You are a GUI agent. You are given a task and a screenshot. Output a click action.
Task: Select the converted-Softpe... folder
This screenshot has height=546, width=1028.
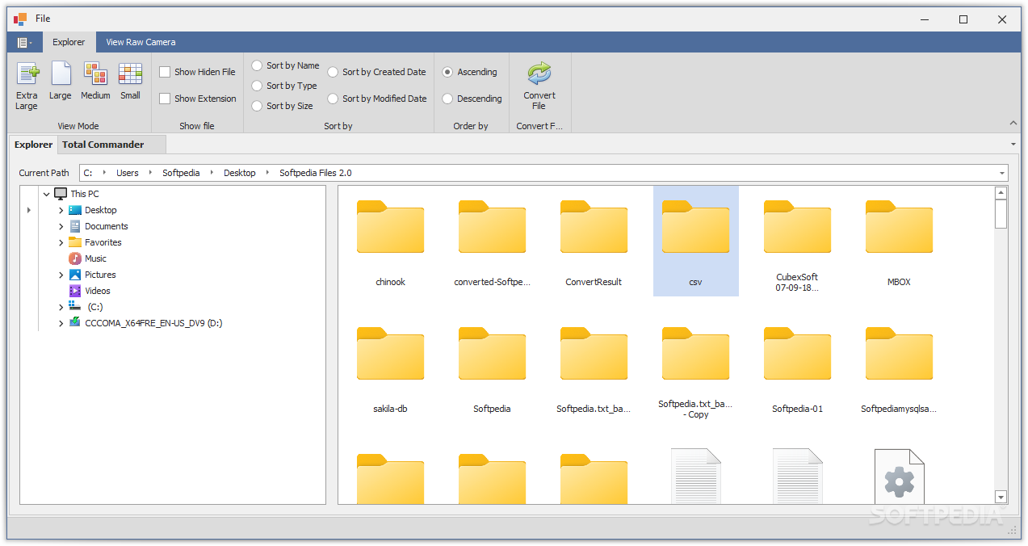492,242
